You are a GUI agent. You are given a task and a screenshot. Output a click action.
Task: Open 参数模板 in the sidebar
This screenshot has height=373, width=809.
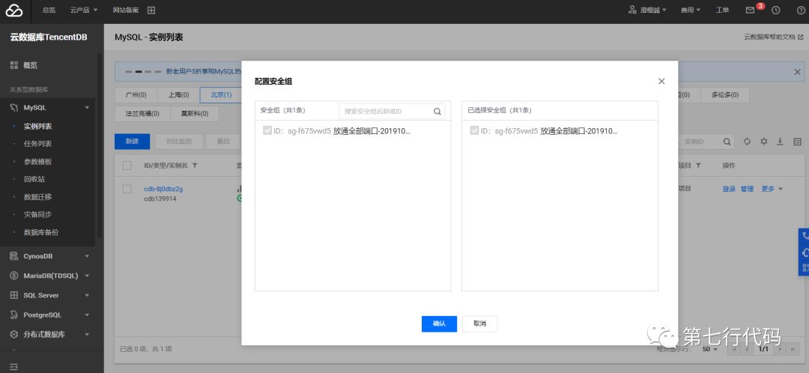(37, 162)
